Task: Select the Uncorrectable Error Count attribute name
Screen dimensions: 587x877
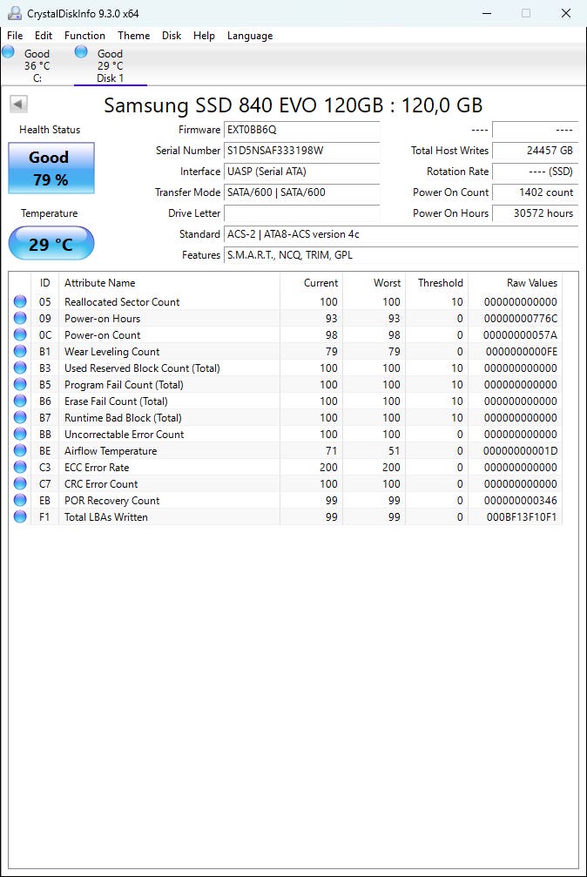Action: pyautogui.click(x=125, y=435)
